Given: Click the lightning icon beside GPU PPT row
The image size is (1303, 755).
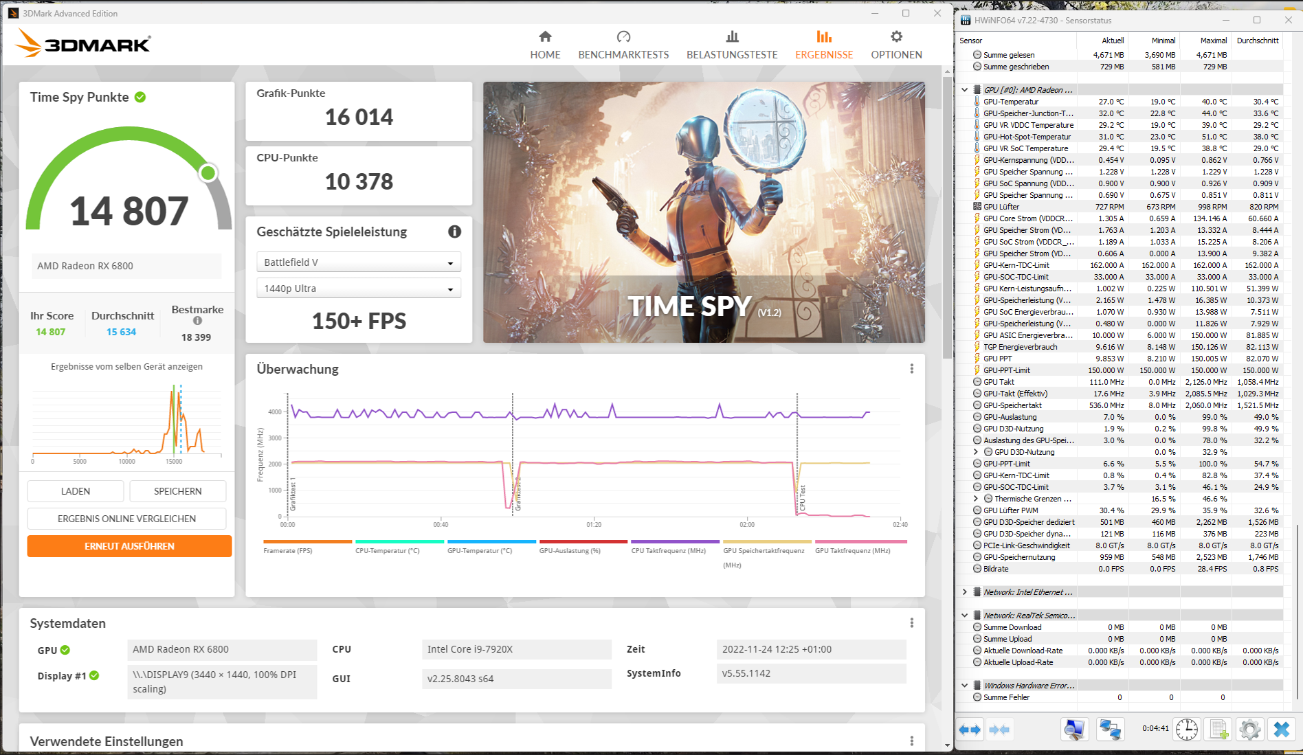Looking at the screenshot, I should (x=977, y=359).
